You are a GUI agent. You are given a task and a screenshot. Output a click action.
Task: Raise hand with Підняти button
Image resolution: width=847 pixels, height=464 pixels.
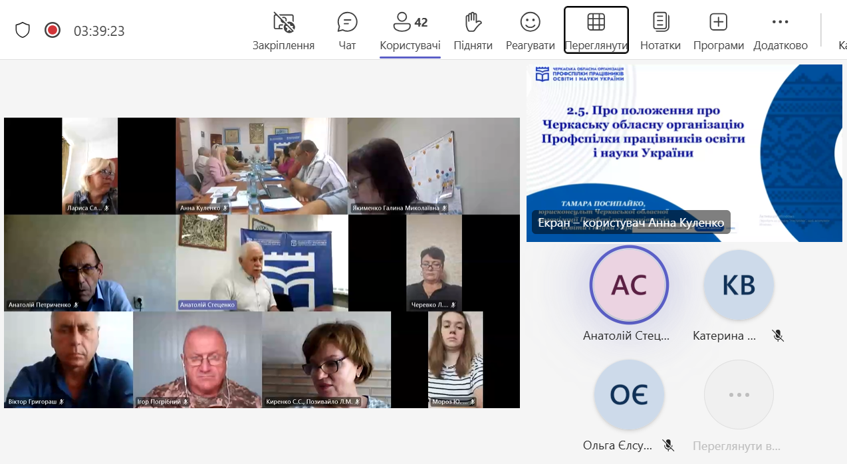(x=473, y=31)
